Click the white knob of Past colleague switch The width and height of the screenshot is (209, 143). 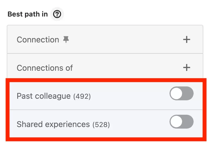176,93
